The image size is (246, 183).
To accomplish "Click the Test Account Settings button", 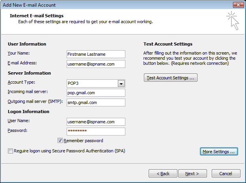I will 171,78.
